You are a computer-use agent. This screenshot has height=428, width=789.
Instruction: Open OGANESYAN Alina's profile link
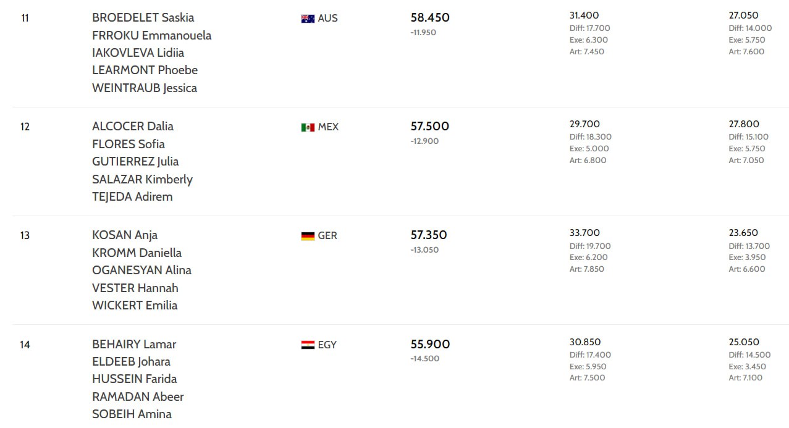(x=141, y=270)
